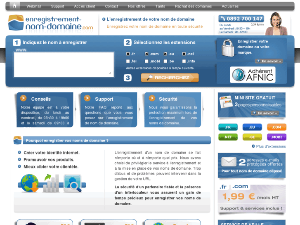Open Nos offres in navigation
Viewport: 300px width, 225px height.
pyautogui.click(x=137, y=6)
